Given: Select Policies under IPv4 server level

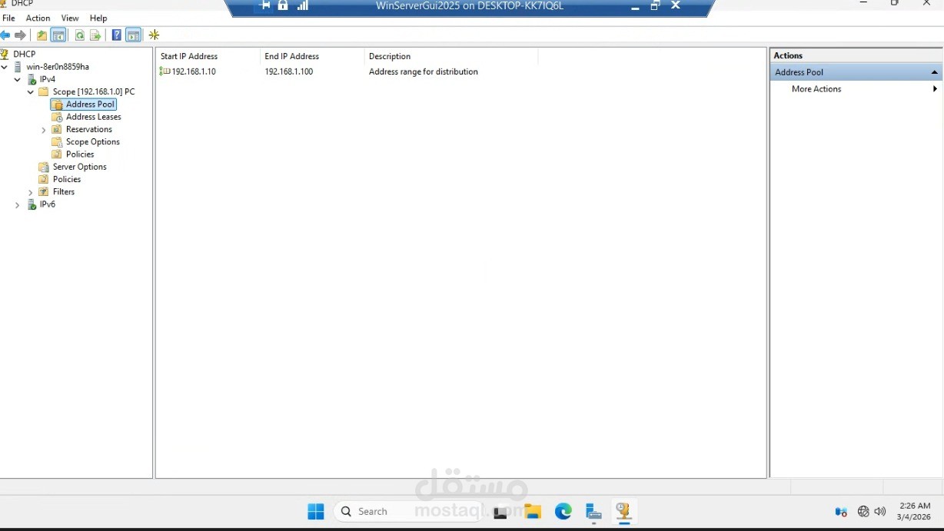Looking at the screenshot, I should click(67, 179).
